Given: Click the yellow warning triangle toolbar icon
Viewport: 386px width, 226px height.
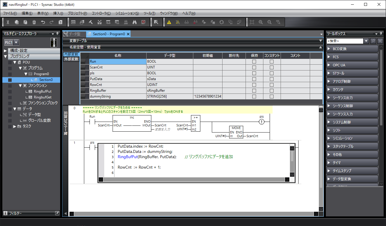Looking at the screenshot, I should click(169, 22).
